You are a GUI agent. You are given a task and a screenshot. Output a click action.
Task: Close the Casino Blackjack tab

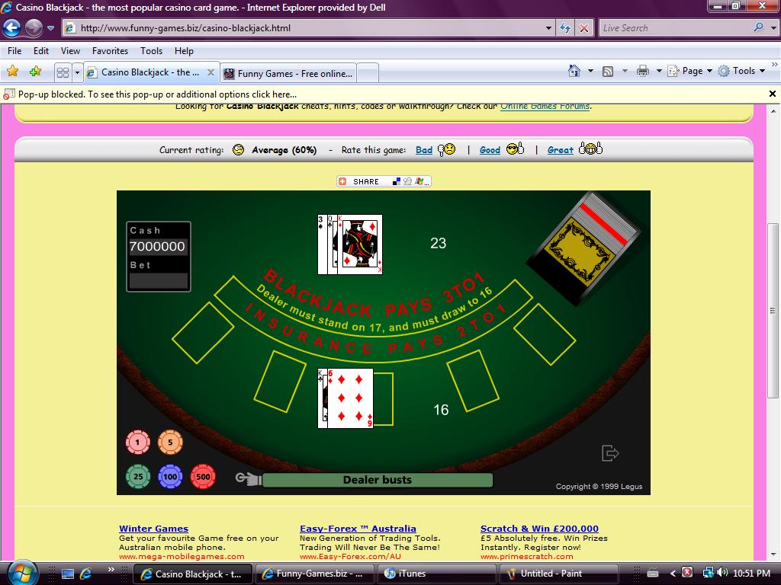point(211,72)
